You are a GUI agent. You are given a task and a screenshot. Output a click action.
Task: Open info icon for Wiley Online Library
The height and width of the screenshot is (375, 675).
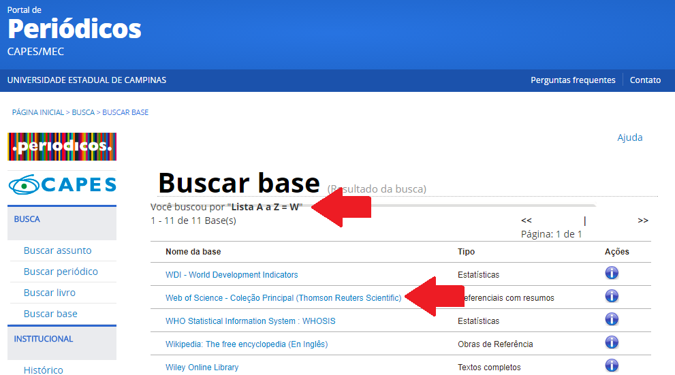click(x=612, y=365)
